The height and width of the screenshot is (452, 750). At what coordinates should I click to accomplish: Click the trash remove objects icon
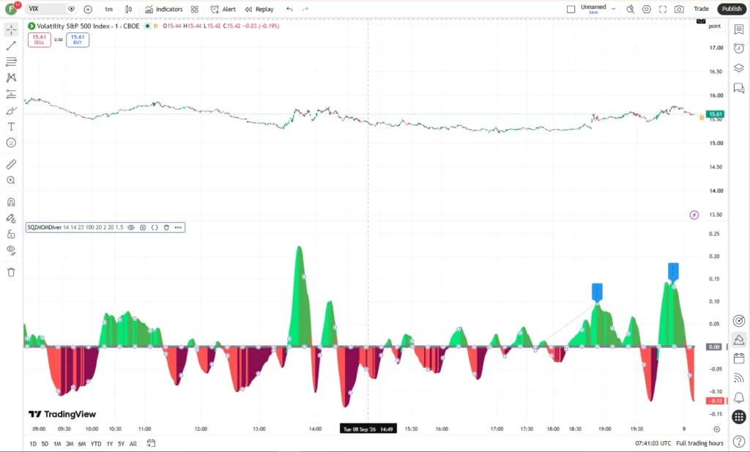coord(11,273)
